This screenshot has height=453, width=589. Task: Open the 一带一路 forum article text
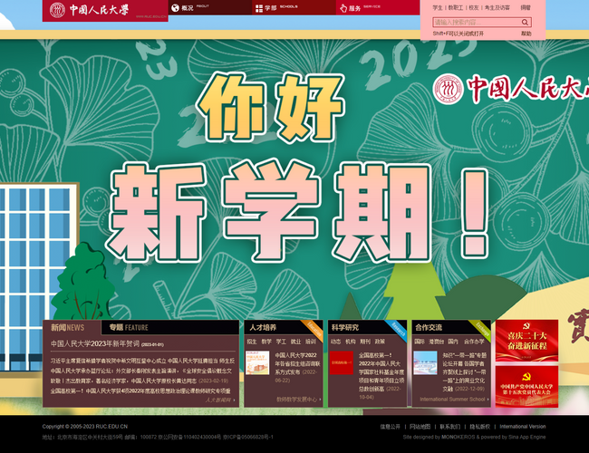point(465,371)
